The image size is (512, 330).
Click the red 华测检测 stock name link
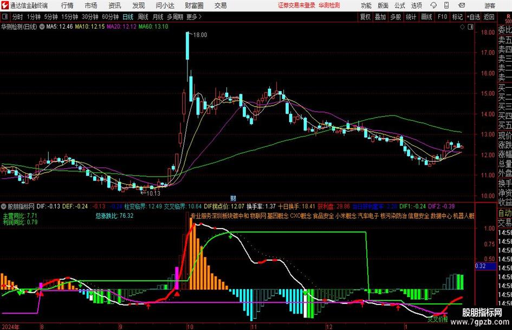pos(329,5)
